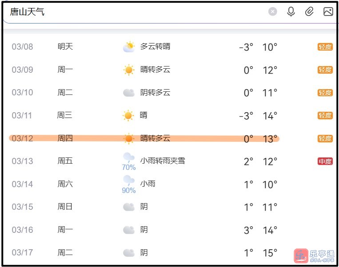This screenshot has height=267, width=339.
Task: Click the 03/08 partly cloudy weather icon
Action: tap(128, 47)
